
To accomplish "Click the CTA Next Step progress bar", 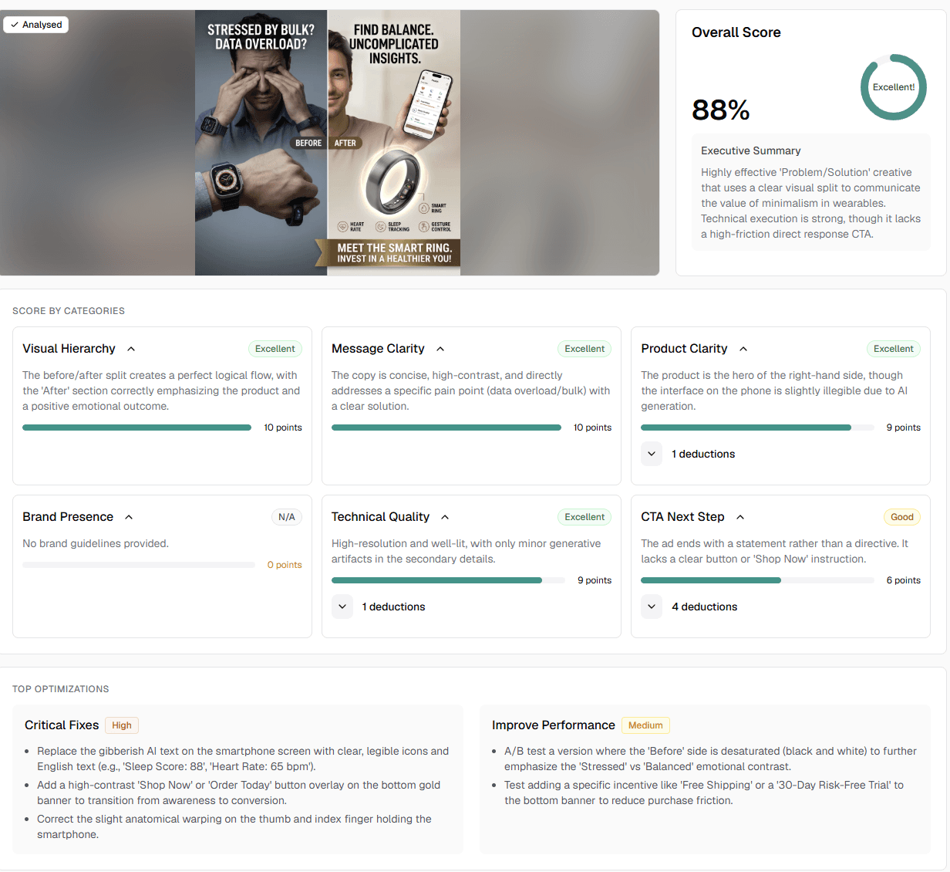I will 757,580.
